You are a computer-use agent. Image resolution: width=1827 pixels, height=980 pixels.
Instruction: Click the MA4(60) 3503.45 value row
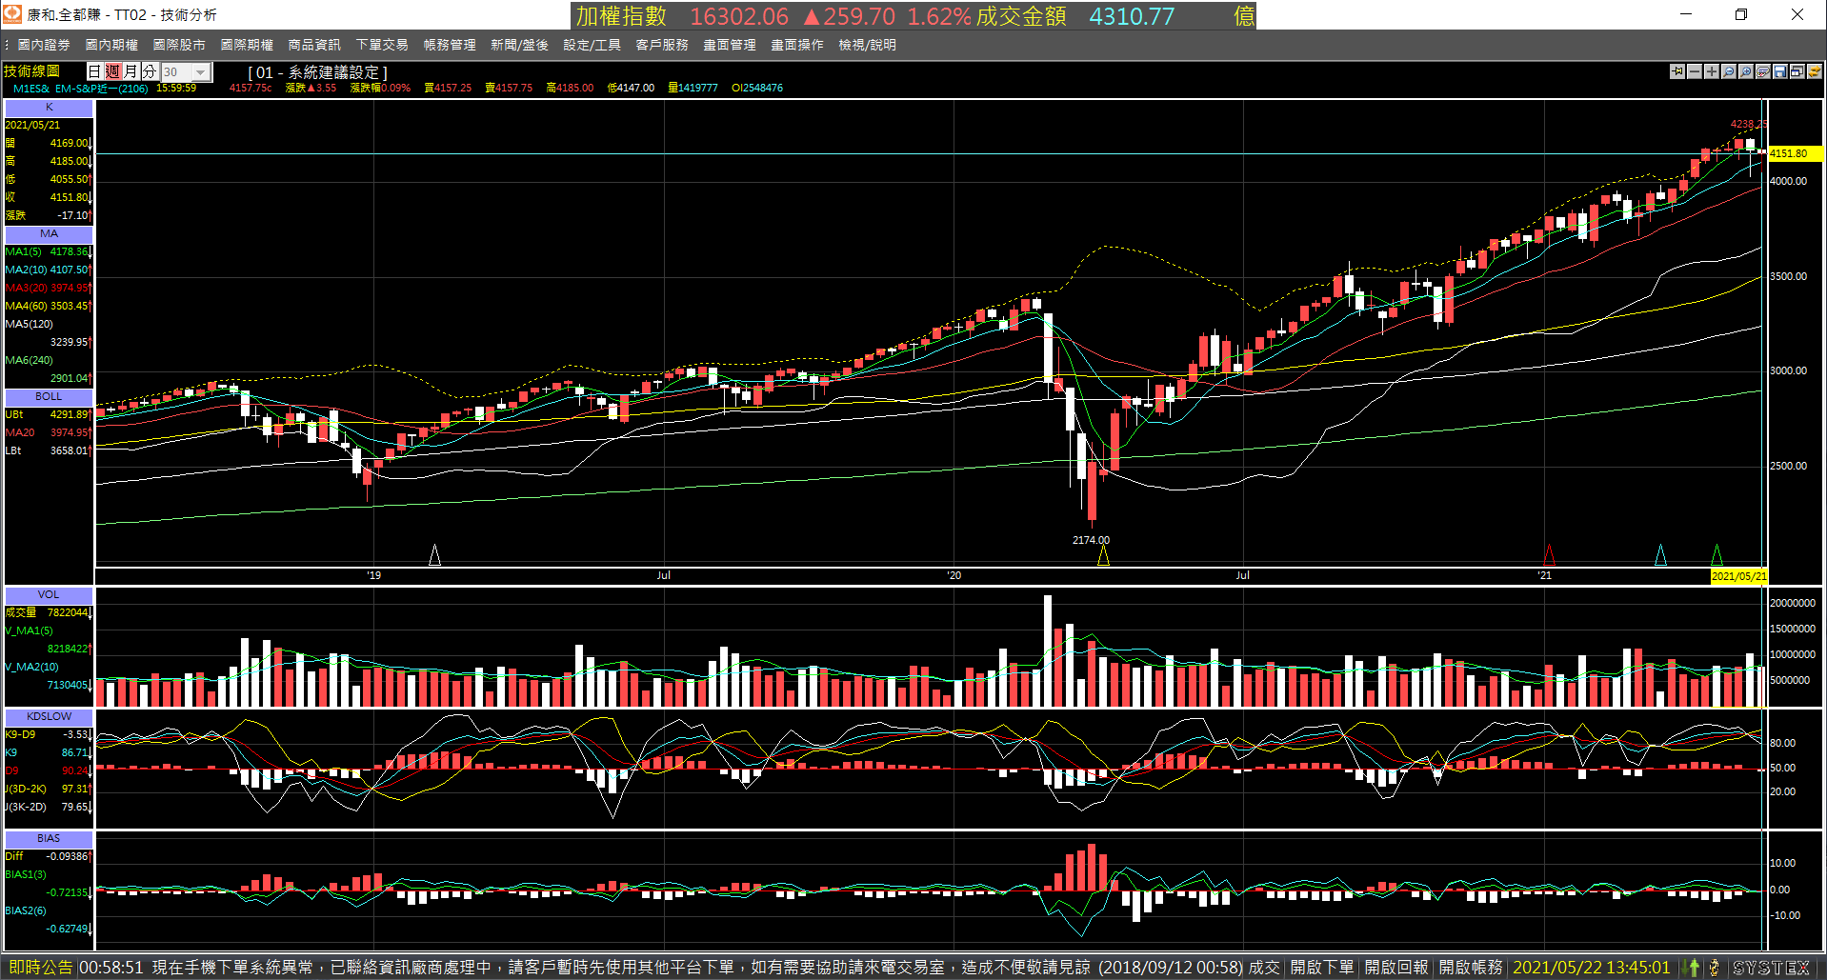coord(49,306)
